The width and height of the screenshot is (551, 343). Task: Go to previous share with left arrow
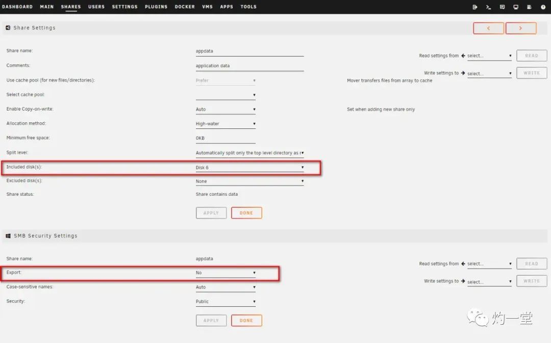[488, 29]
